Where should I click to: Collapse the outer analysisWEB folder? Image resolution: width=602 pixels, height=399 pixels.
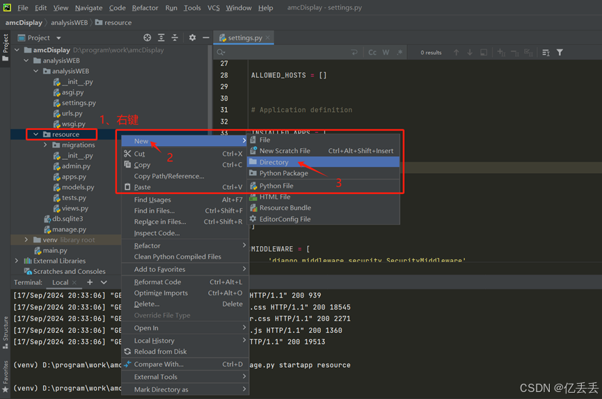click(x=26, y=60)
